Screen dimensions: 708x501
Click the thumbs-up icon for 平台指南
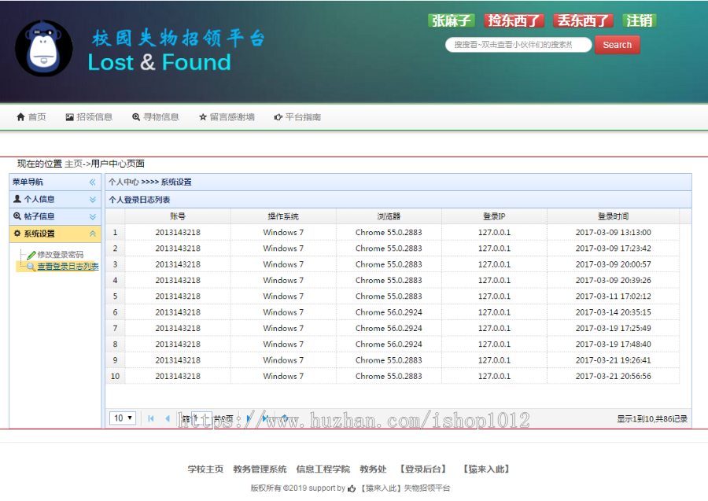point(277,116)
